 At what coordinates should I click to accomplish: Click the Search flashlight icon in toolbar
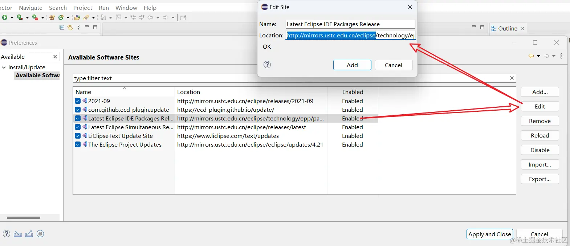tap(86, 17)
